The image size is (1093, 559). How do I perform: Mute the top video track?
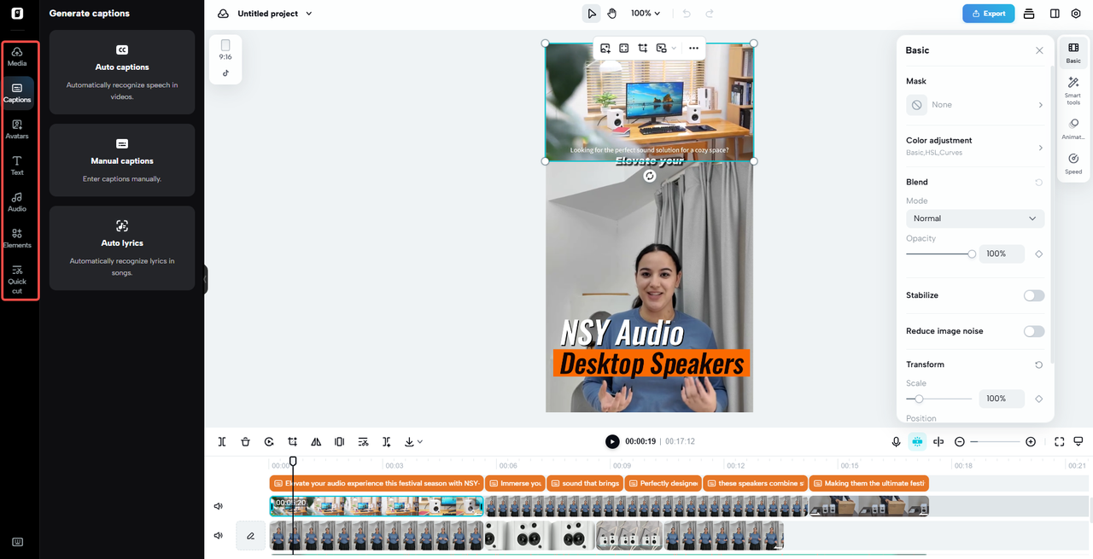pyautogui.click(x=218, y=506)
